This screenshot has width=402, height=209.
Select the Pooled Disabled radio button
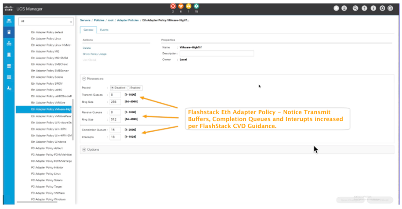point(112,88)
